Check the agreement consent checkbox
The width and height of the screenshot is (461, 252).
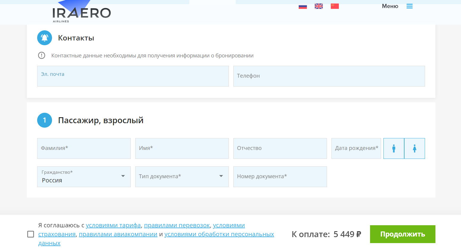tap(31, 234)
